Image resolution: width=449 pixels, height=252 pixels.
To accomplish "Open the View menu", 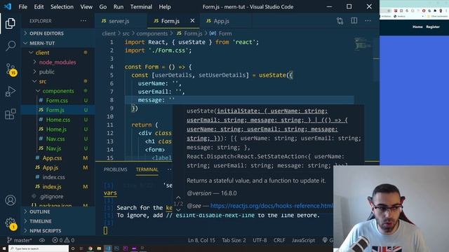I will coord(86,6).
